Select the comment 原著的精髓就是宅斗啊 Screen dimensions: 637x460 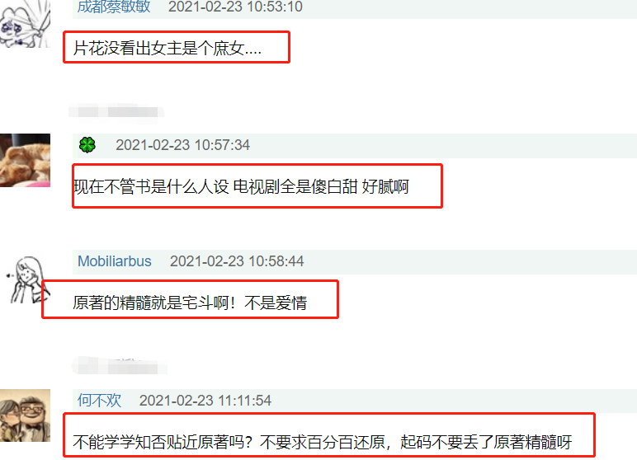190,303
